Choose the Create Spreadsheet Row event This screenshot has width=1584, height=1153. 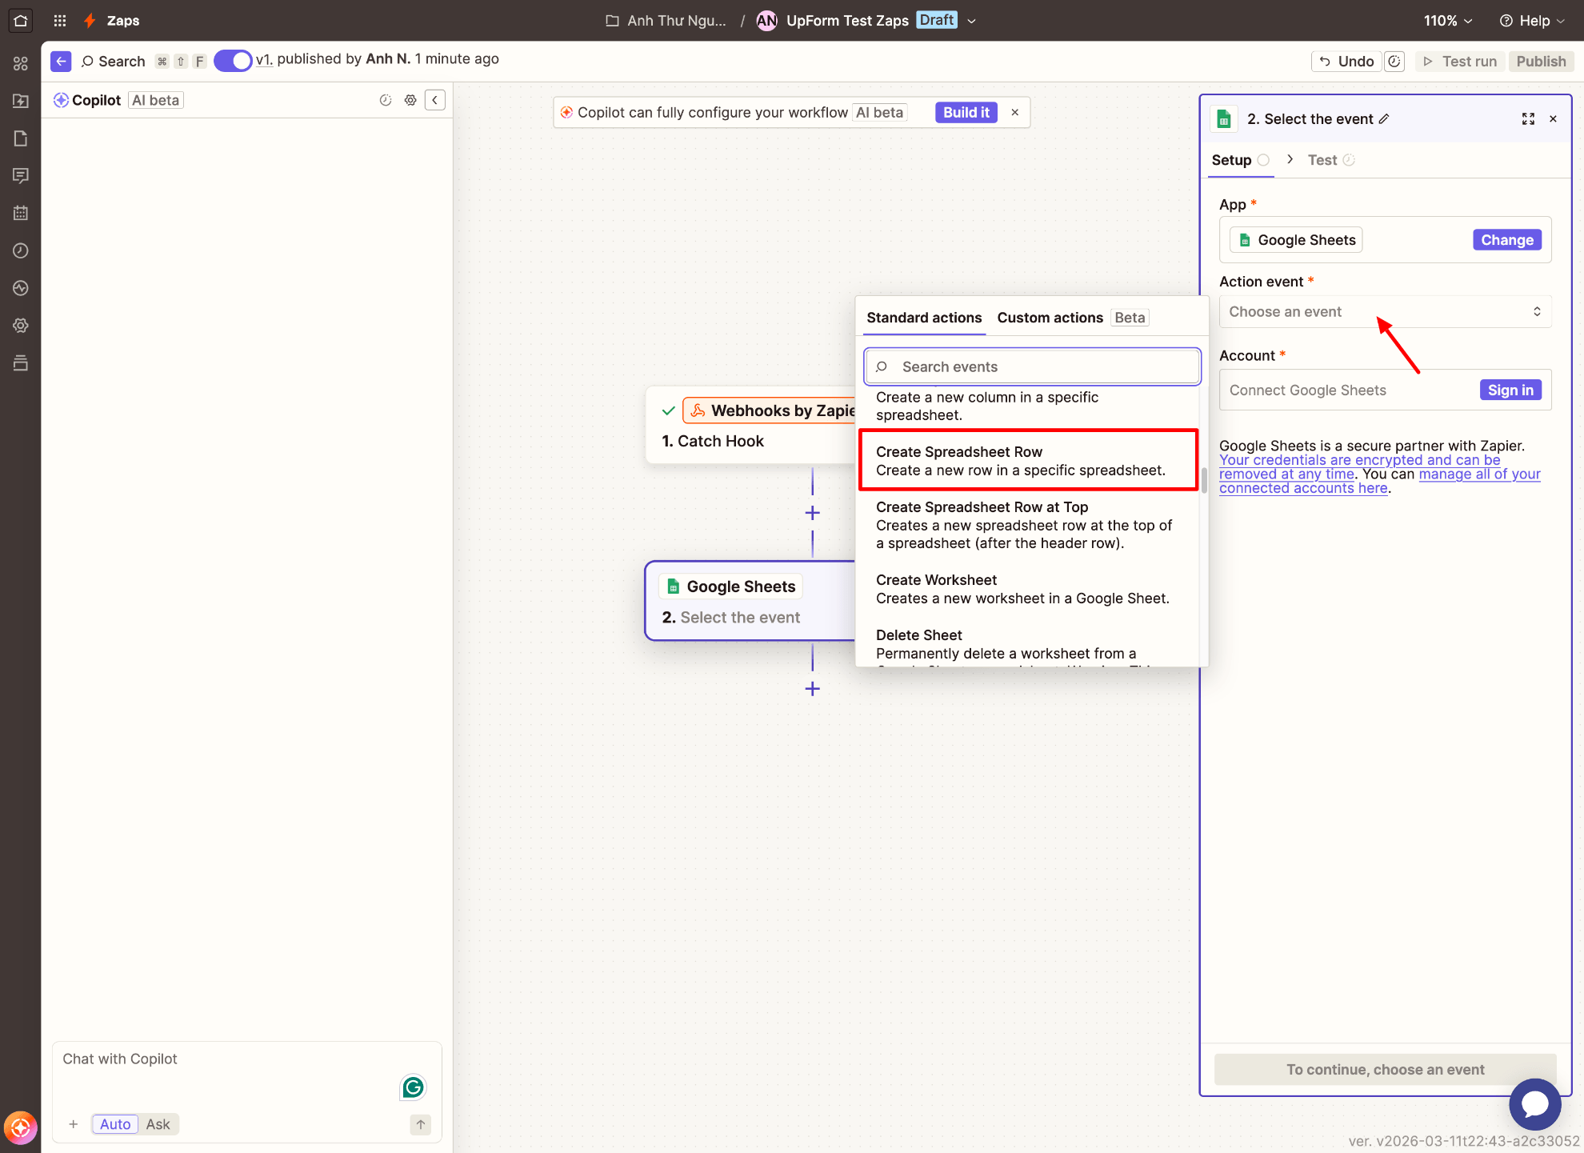[1028, 461]
